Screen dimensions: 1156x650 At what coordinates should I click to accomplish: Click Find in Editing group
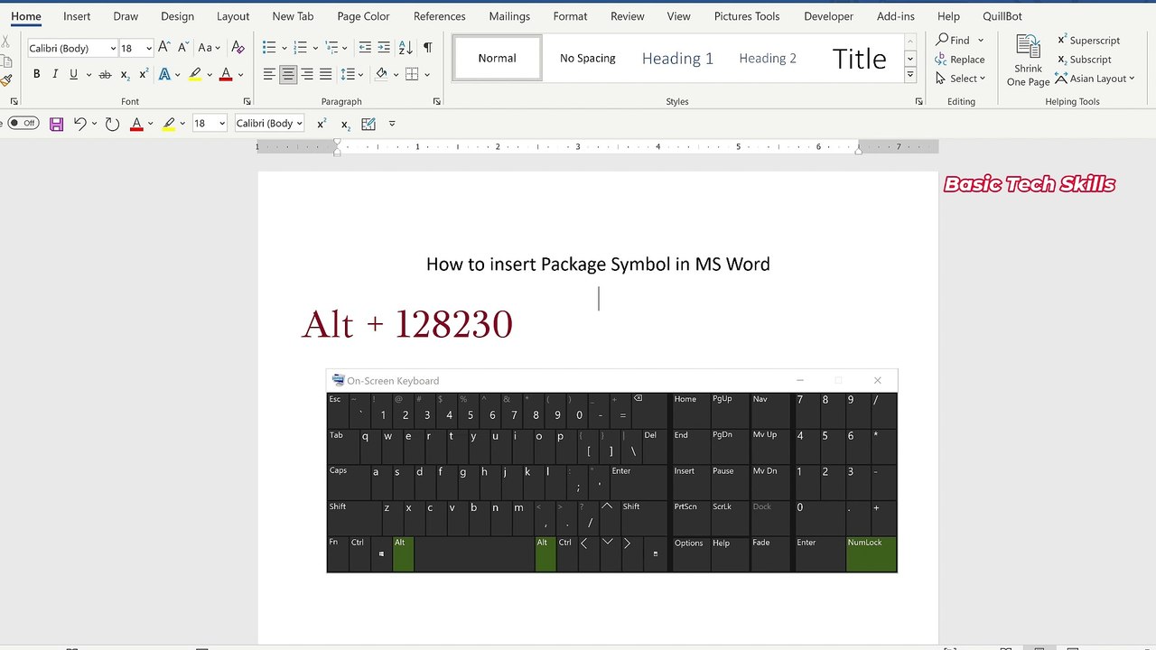tap(954, 41)
